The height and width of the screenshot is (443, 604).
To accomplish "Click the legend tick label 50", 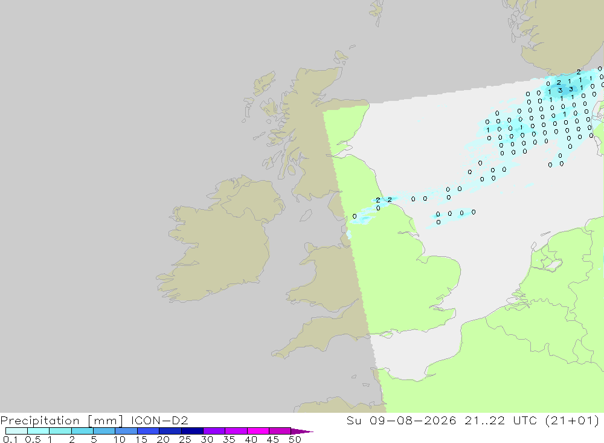I will 295,439.
